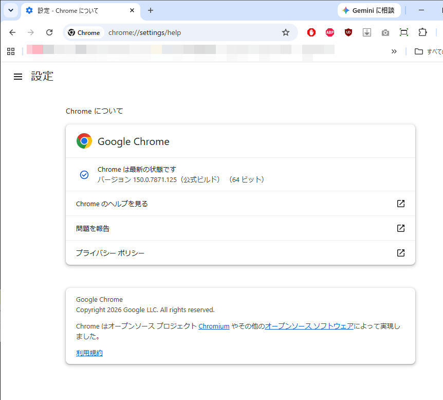Open Chrome のヘルプを見る row
Screen dimensions: 443x400
coord(241,204)
